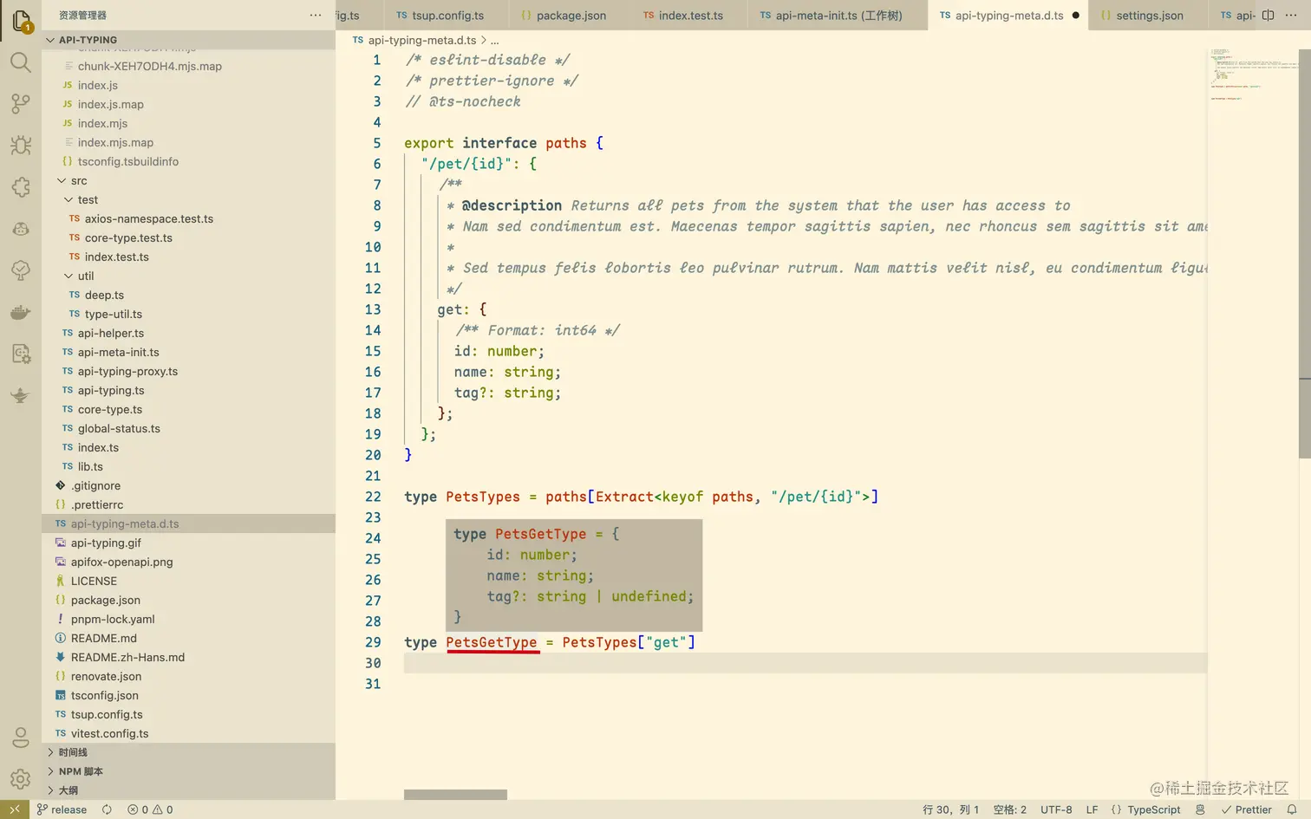Open api-helper.ts file

pyautogui.click(x=188, y=333)
